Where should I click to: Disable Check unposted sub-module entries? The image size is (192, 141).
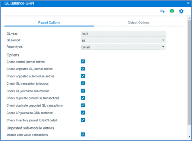83,76
